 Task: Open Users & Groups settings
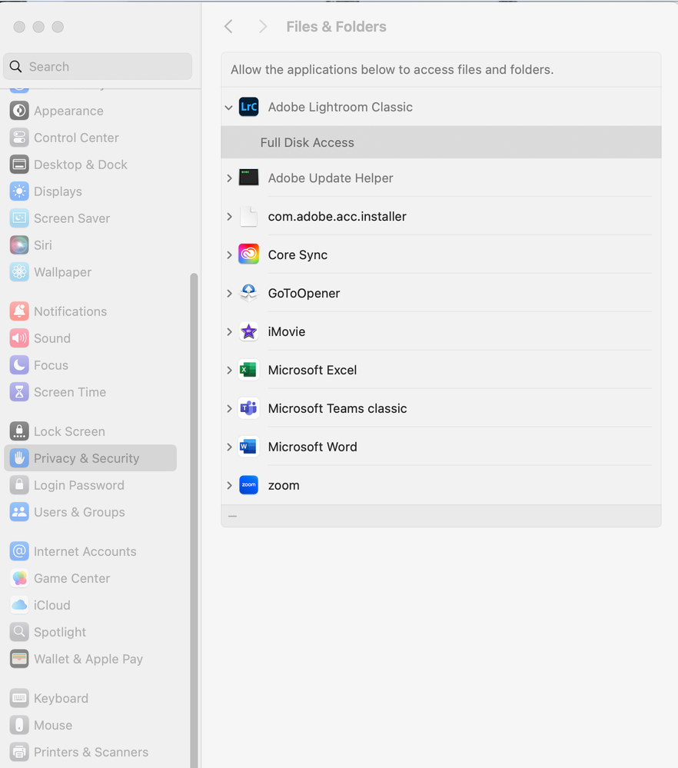click(90, 512)
